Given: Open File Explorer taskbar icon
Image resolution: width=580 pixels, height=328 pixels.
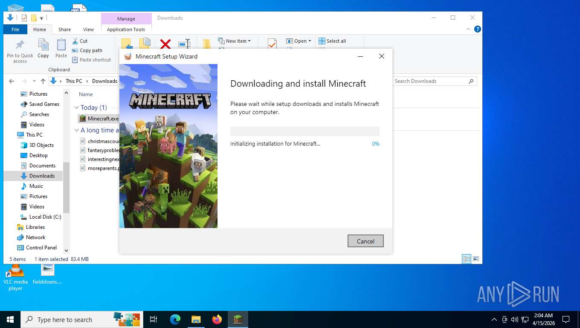Looking at the screenshot, I should pos(196,319).
